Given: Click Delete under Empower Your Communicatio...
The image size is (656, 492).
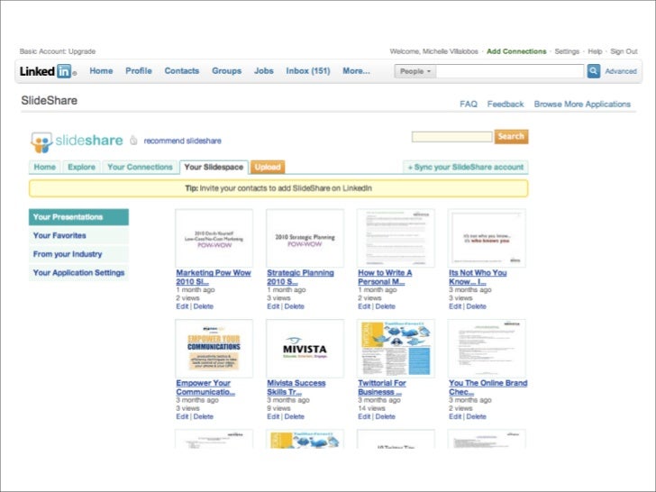Looking at the screenshot, I should point(204,416).
